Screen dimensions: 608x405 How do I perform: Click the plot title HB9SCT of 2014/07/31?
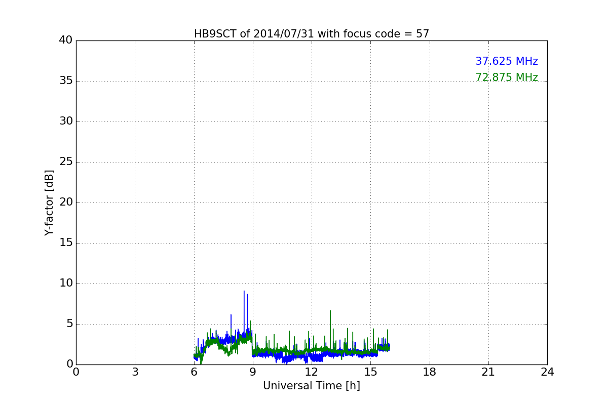tap(312, 34)
